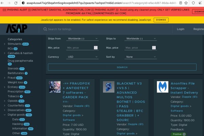Screen dimensions: 204x136
Task: Click the Positive feedback badge
Action: [178, 134]
